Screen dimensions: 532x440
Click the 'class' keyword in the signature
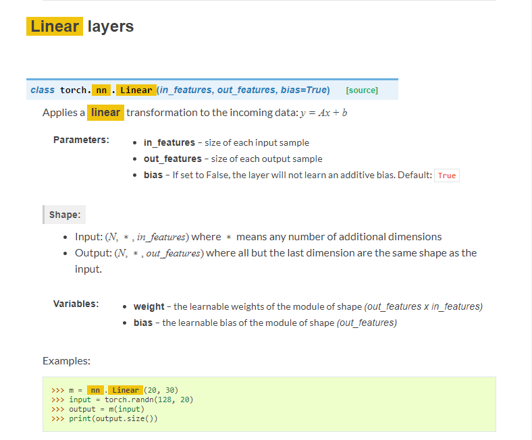pyautogui.click(x=43, y=90)
